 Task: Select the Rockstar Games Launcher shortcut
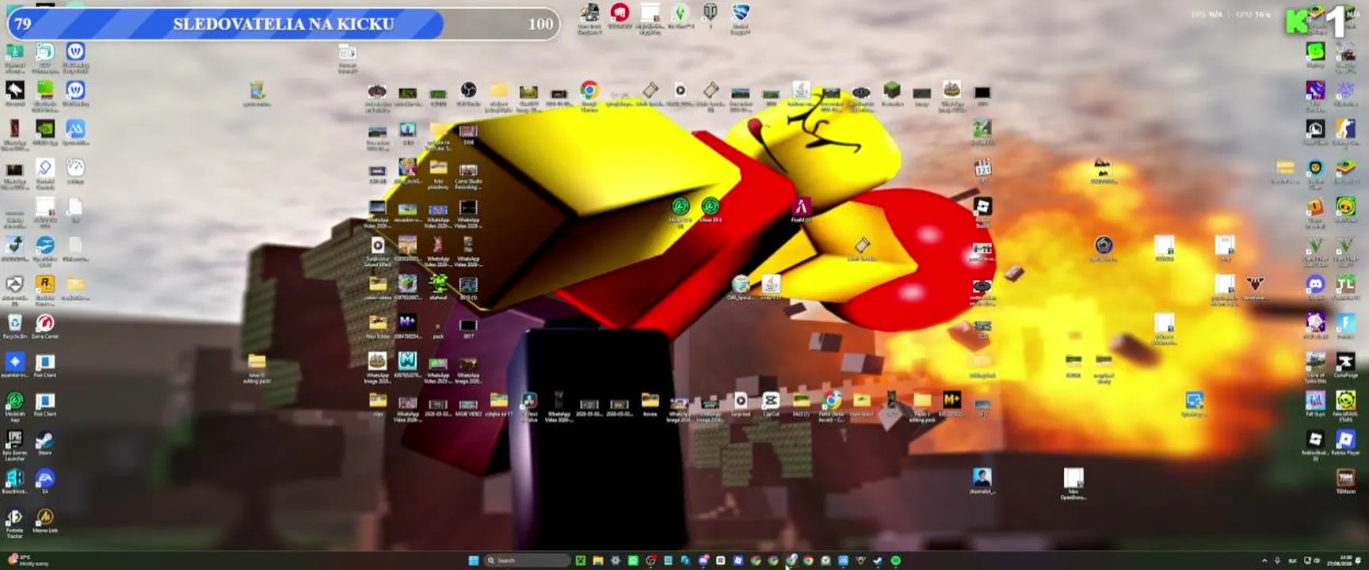[45, 289]
